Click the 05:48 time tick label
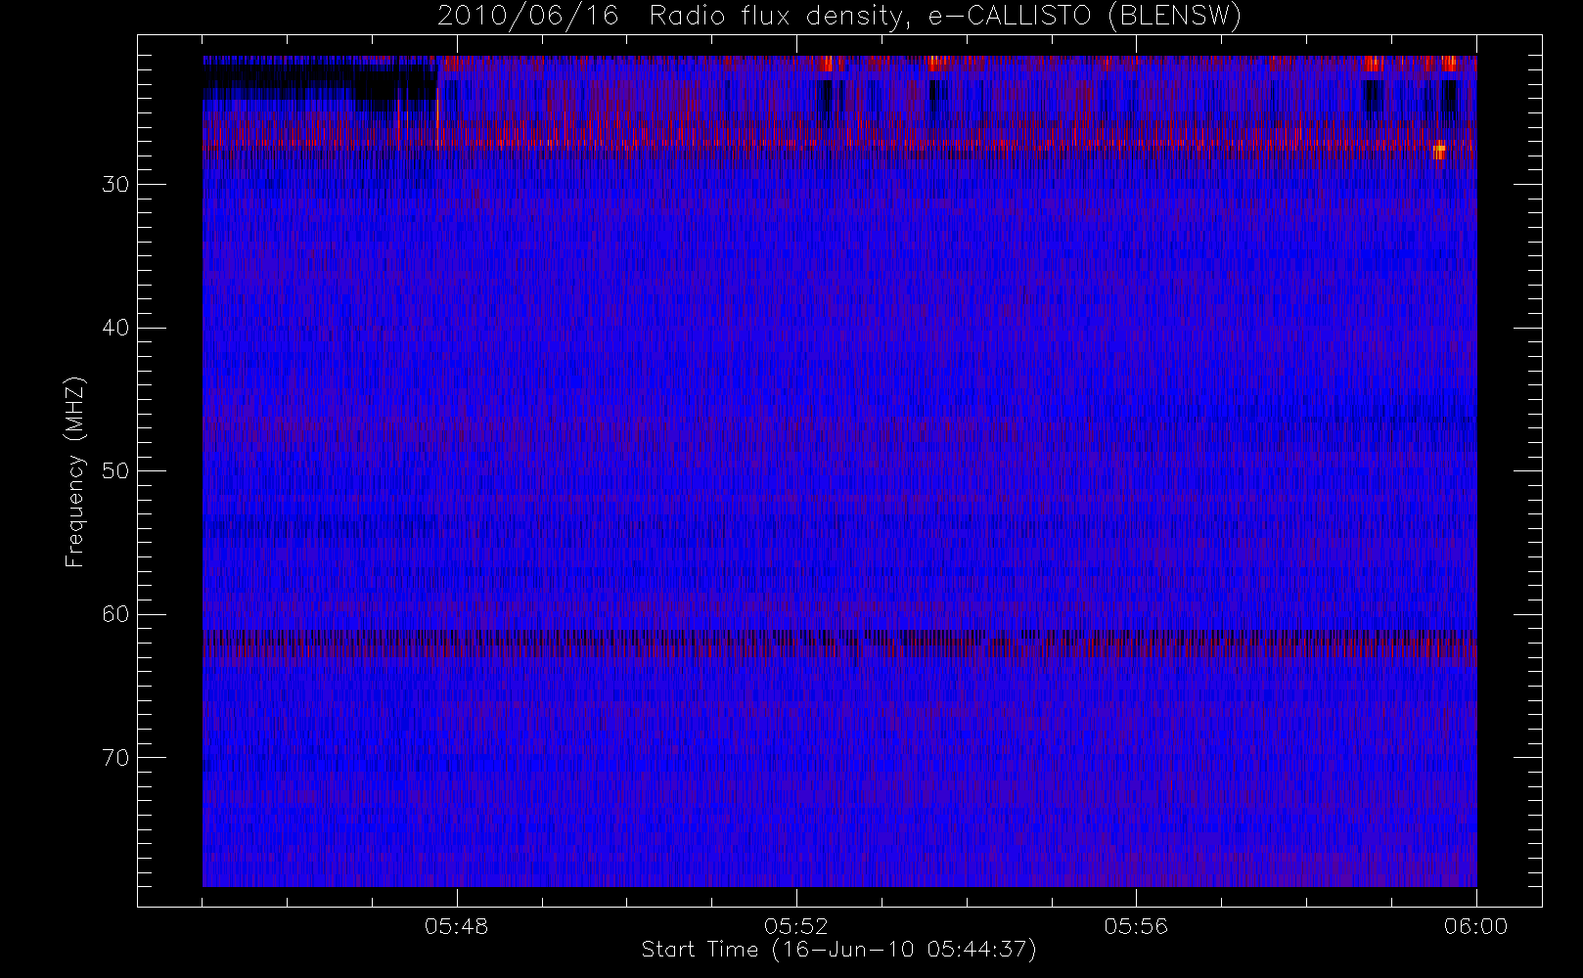This screenshot has width=1583, height=978. click(457, 926)
